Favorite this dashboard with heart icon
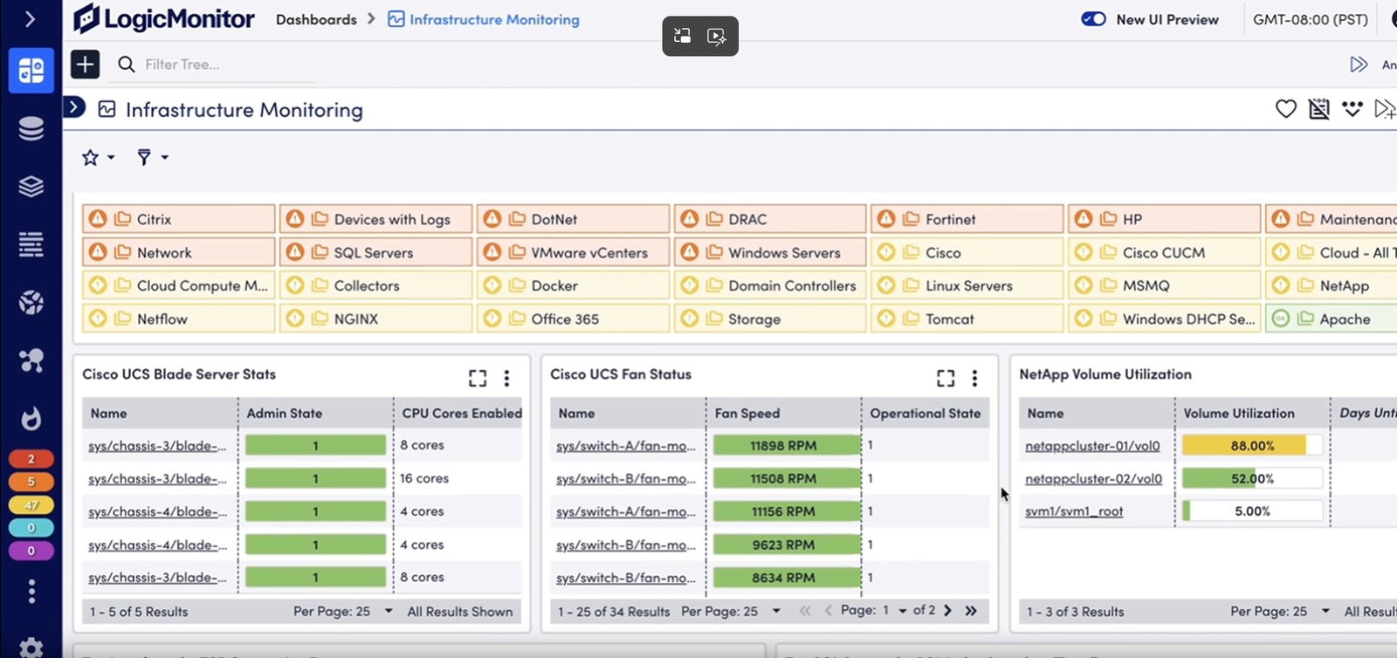 pyautogui.click(x=1285, y=109)
